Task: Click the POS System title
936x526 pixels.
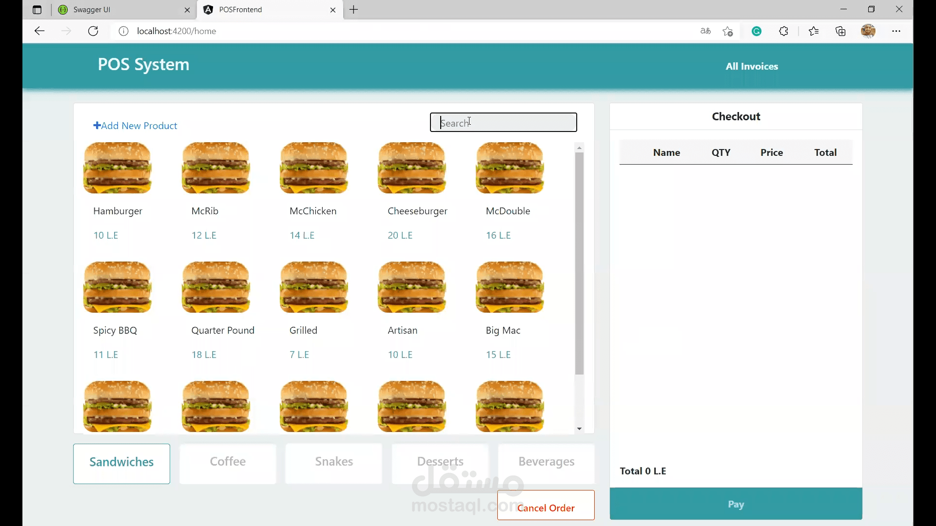Action: [143, 65]
